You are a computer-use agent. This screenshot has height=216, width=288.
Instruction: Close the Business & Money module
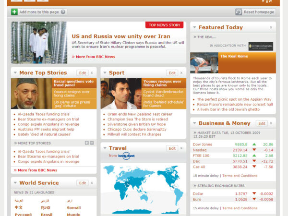[271, 123]
